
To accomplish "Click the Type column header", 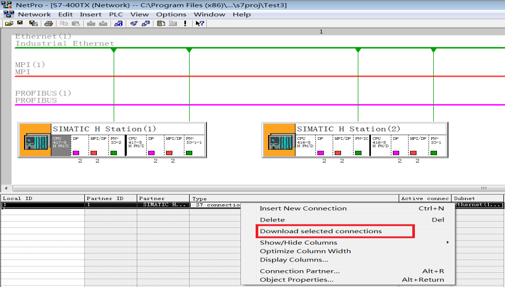I will click(x=294, y=198).
